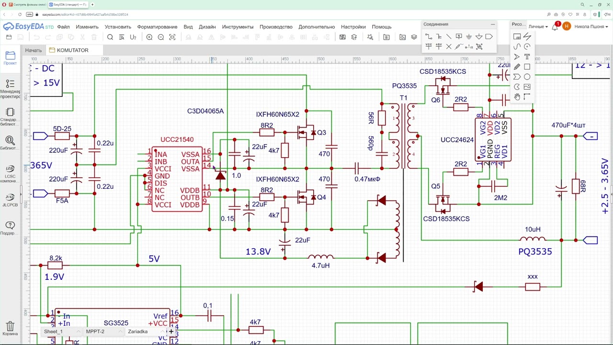The image size is (613, 345).
Task: Open the Дизайн menu
Action: [207, 27]
